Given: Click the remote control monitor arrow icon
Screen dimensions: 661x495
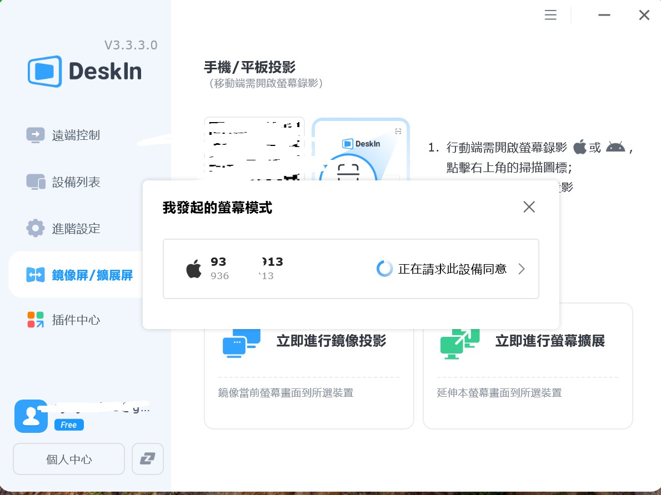Looking at the screenshot, I should [36, 135].
